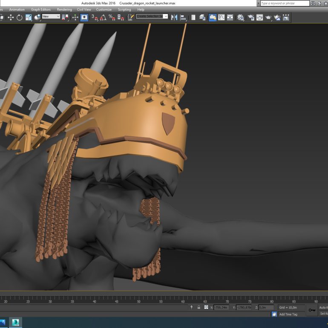This screenshot has width=328, height=328.
Task: Click the keyword search input field
Action: pos(285,3)
